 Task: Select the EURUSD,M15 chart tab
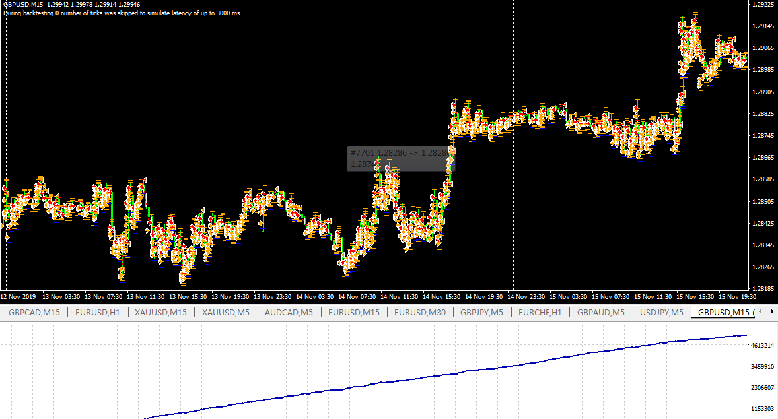[x=353, y=312]
